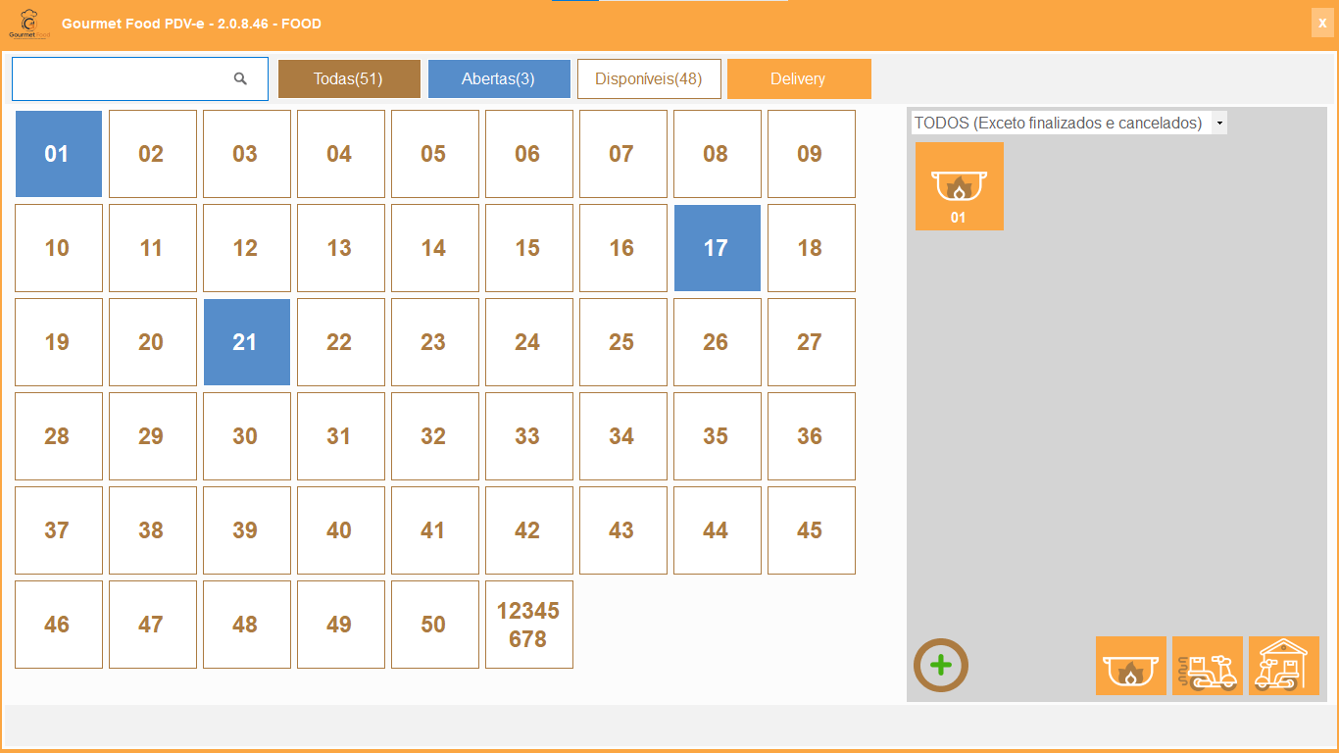Select table 02
Viewport: 1339px width, 753px height.
153,154
